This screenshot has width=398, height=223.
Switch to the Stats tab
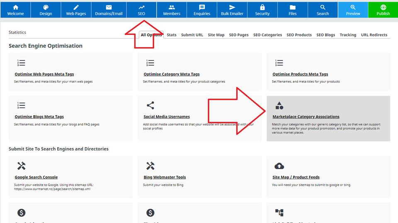tap(172, 35)
